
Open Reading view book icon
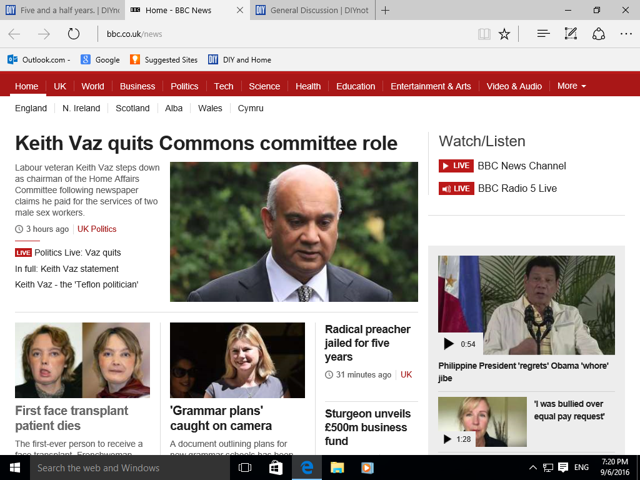(x=484, y=34)
